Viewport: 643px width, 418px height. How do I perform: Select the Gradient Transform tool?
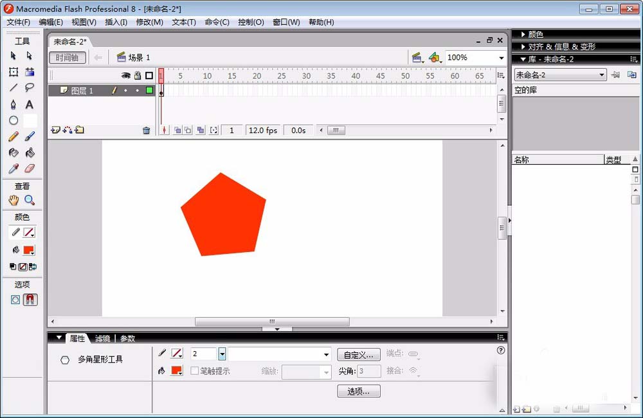click(29, 72)
